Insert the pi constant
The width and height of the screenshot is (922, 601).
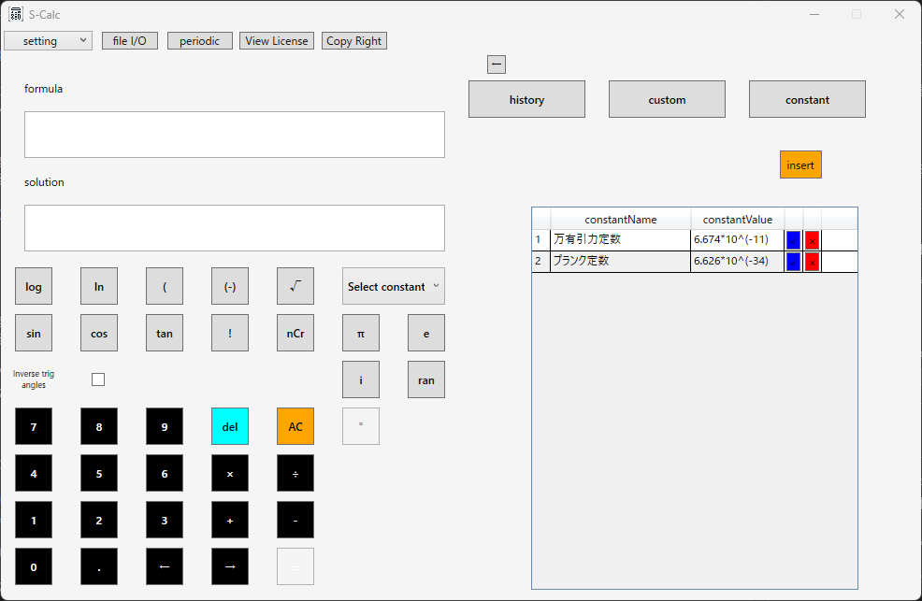361,333
